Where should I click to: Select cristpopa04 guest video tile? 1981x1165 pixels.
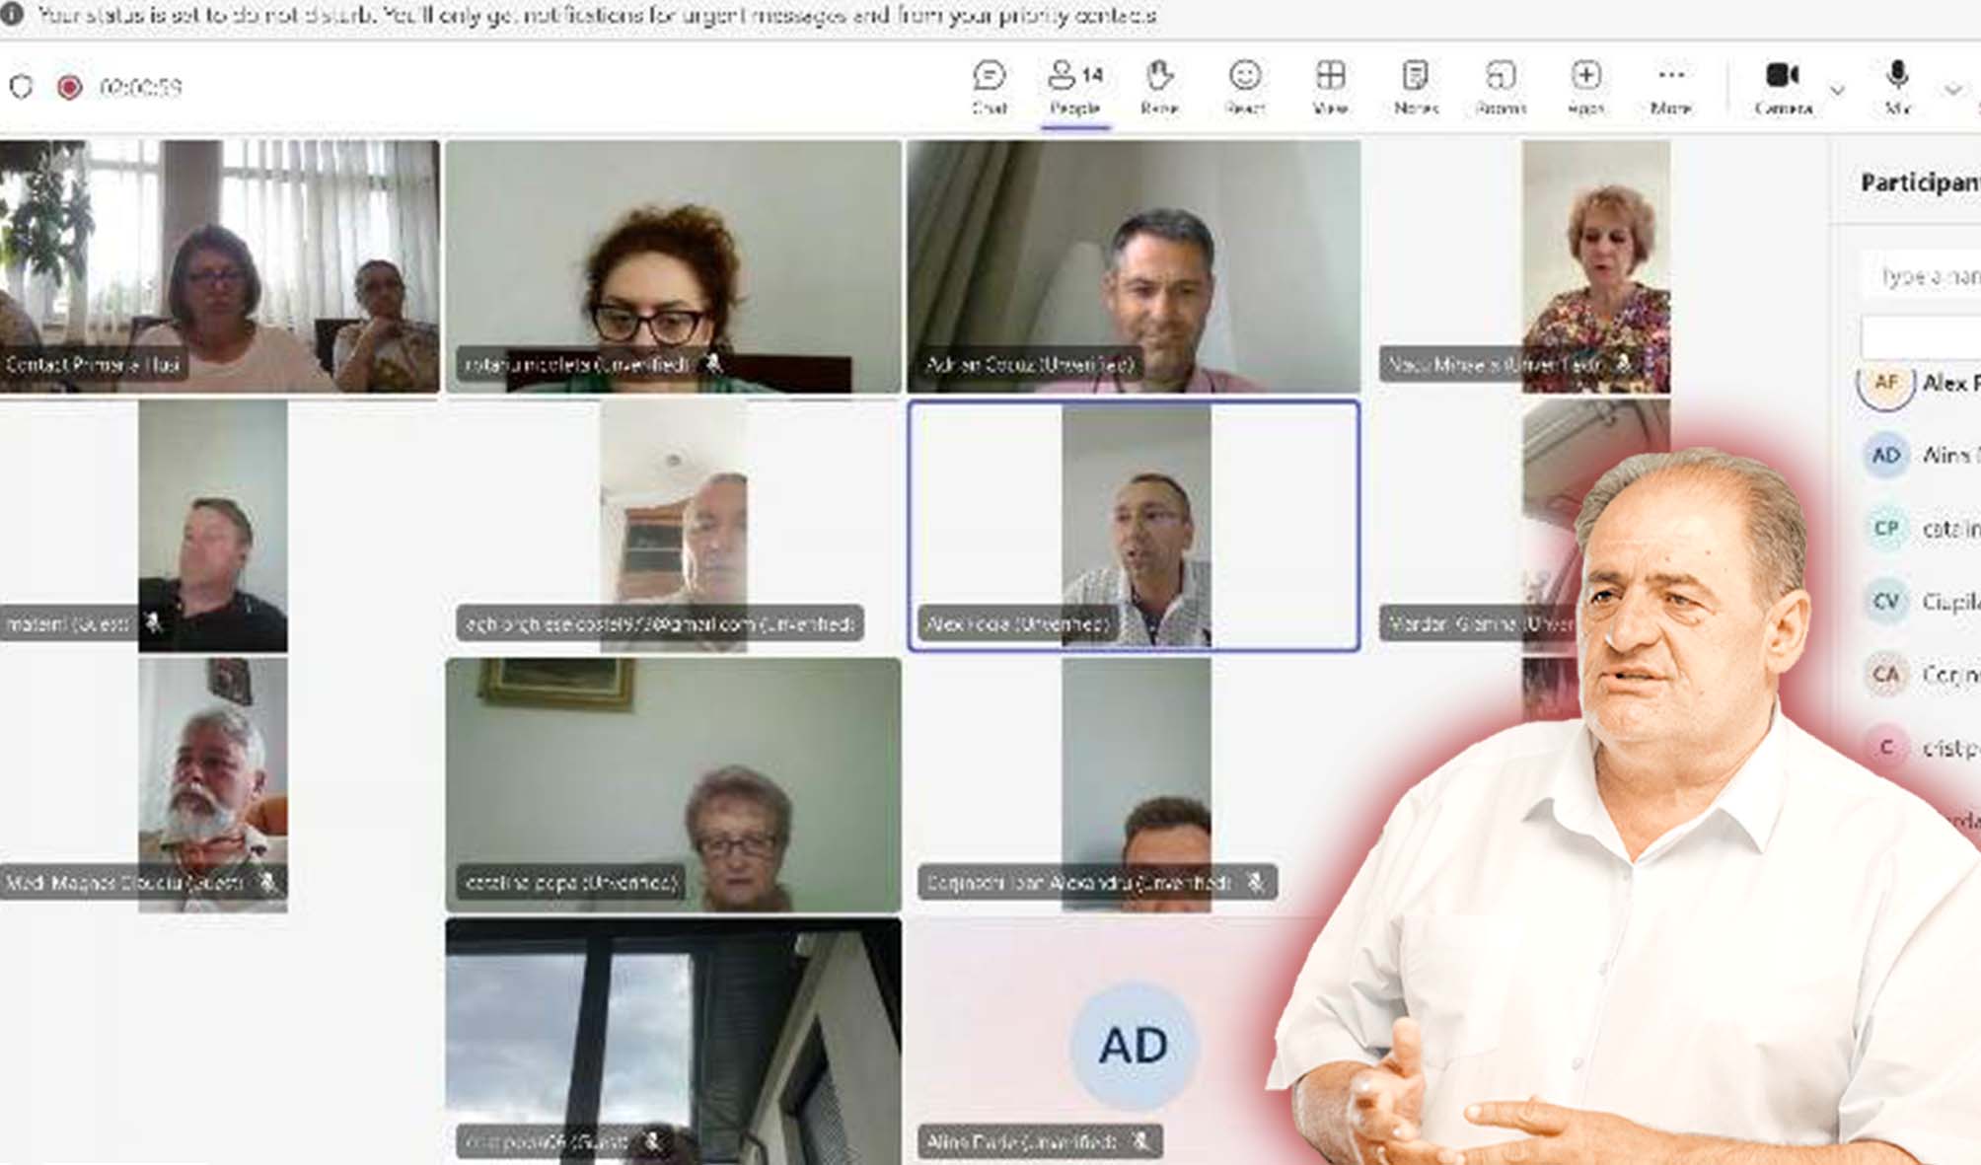point(673,1042)
